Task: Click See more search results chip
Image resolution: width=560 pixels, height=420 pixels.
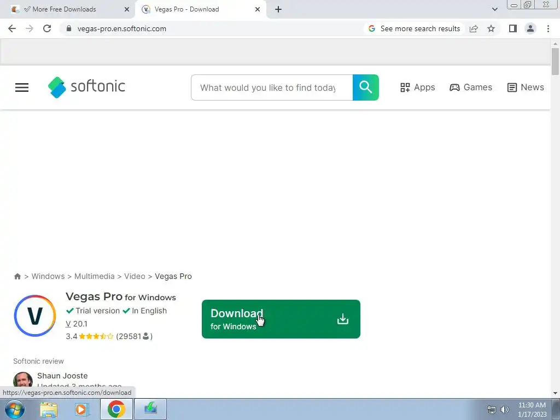Action: click(x=415, y=28)
